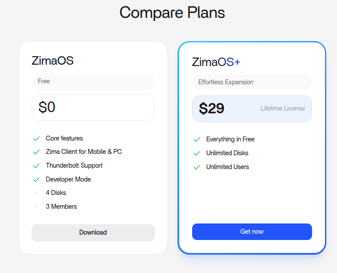
Task: Click the checkmark beside Core features
Action: 37,138
